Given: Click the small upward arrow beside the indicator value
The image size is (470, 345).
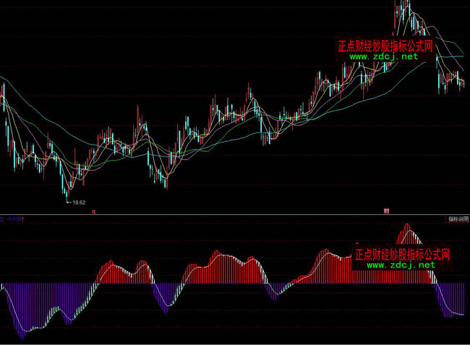Looking at the screenshot, I should (x=23, y=218).
